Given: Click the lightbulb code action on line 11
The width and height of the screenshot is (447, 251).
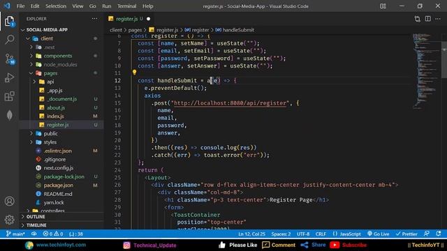Looking at the screenshot, I should 134,73.
